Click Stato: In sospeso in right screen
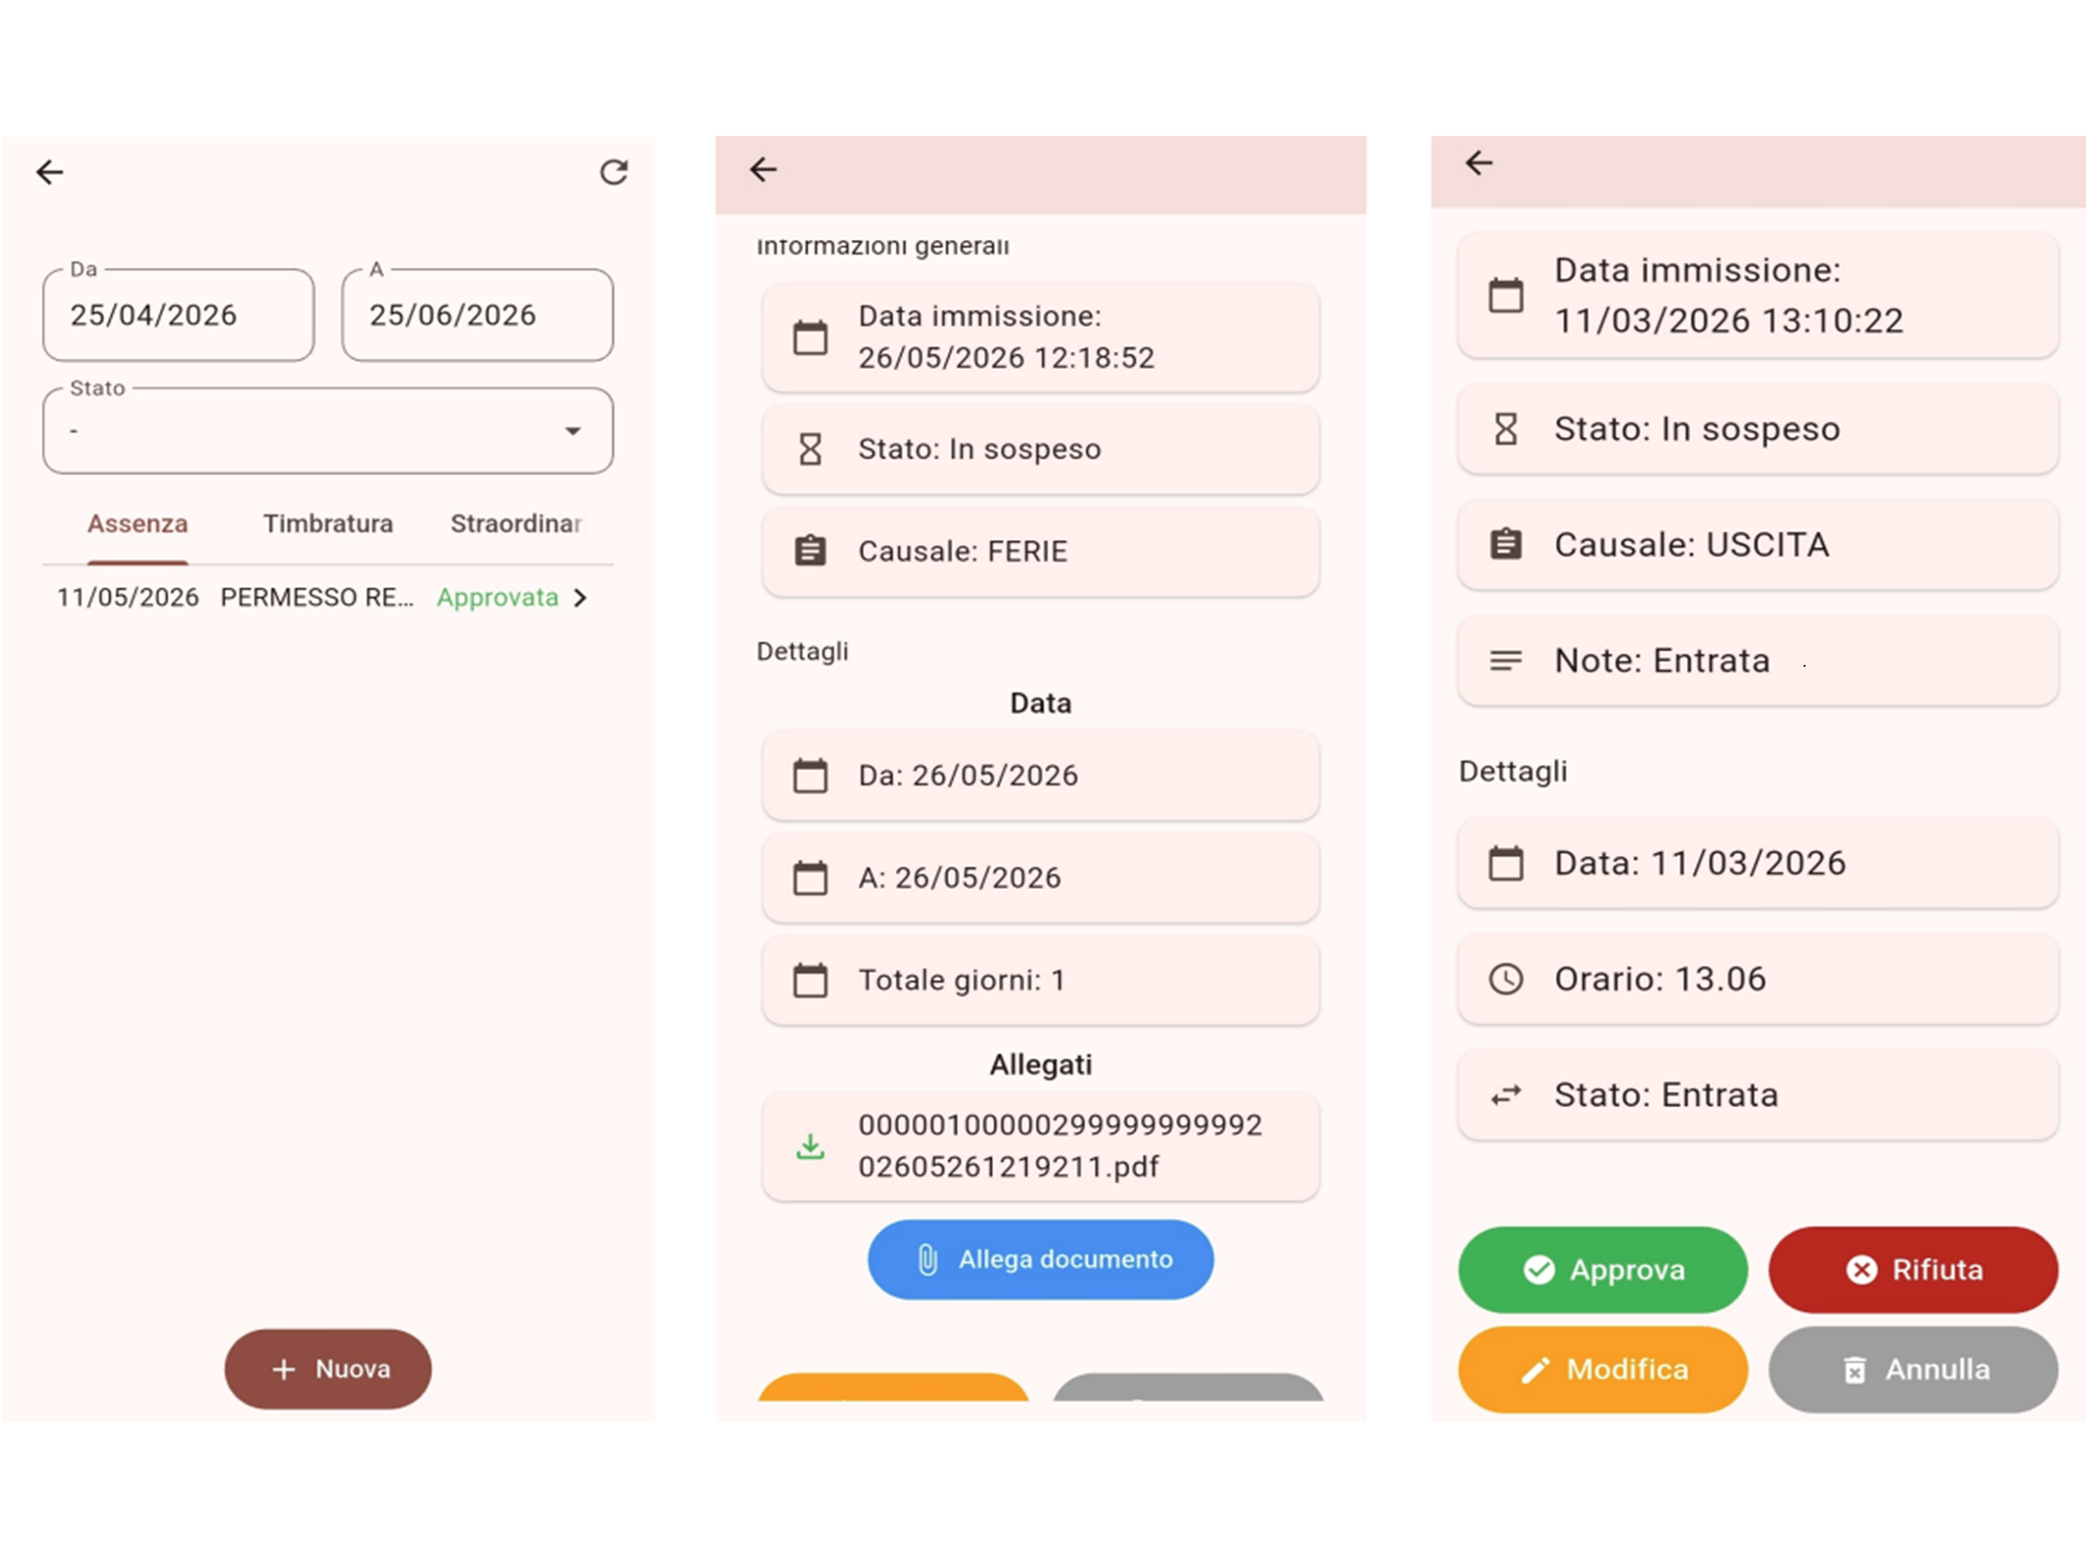This screenshot has height=1563, width=2086. point(1697,429)
